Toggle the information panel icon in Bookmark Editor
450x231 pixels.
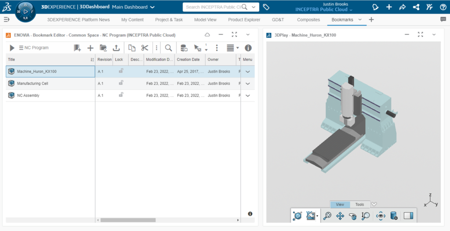[x=248, y=48]
